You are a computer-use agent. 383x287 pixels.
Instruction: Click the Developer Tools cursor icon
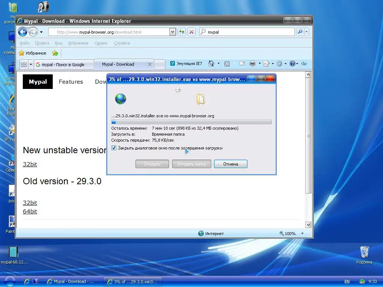304,64
